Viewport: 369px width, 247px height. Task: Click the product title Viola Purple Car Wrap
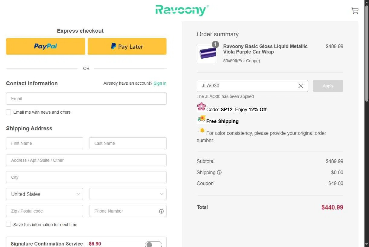point(265,49)
